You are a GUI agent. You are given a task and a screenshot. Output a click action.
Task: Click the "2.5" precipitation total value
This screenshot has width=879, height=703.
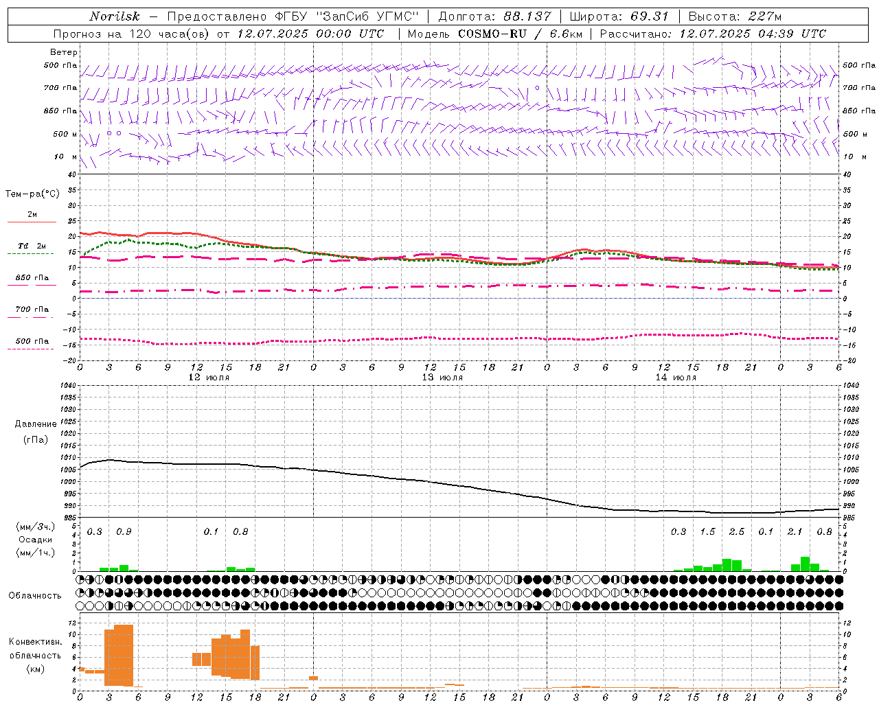tap(737, 532)
